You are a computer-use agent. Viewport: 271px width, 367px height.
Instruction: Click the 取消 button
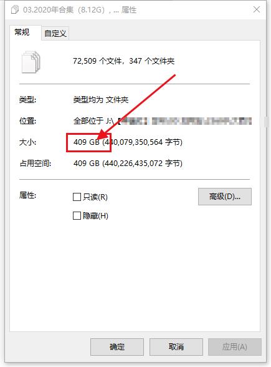click(176, 346)
